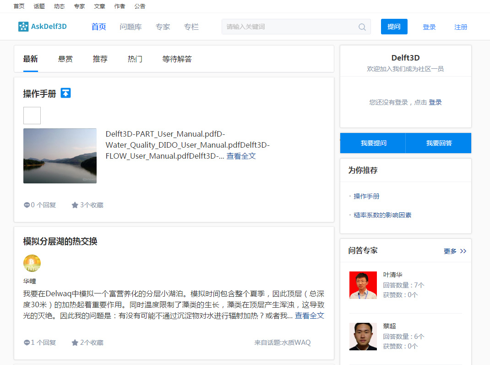This screenshot has height=365, width=490.
Task: Click 公告 in the top utility bar
Action: point(140,6)
